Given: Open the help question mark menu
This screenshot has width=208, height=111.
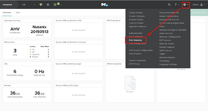Looking at the screenshot, I should 176,5.
